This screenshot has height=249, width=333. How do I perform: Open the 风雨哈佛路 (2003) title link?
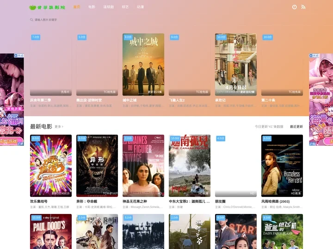[x=276, y=202]
